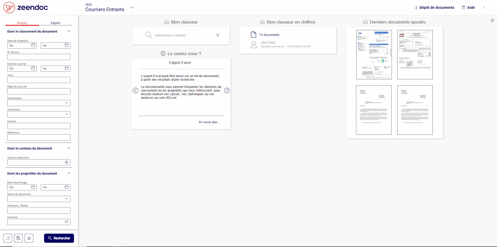497x247 pixels.
Task: Click the Texte à rechercher options icon
Action: pos(67,162)
